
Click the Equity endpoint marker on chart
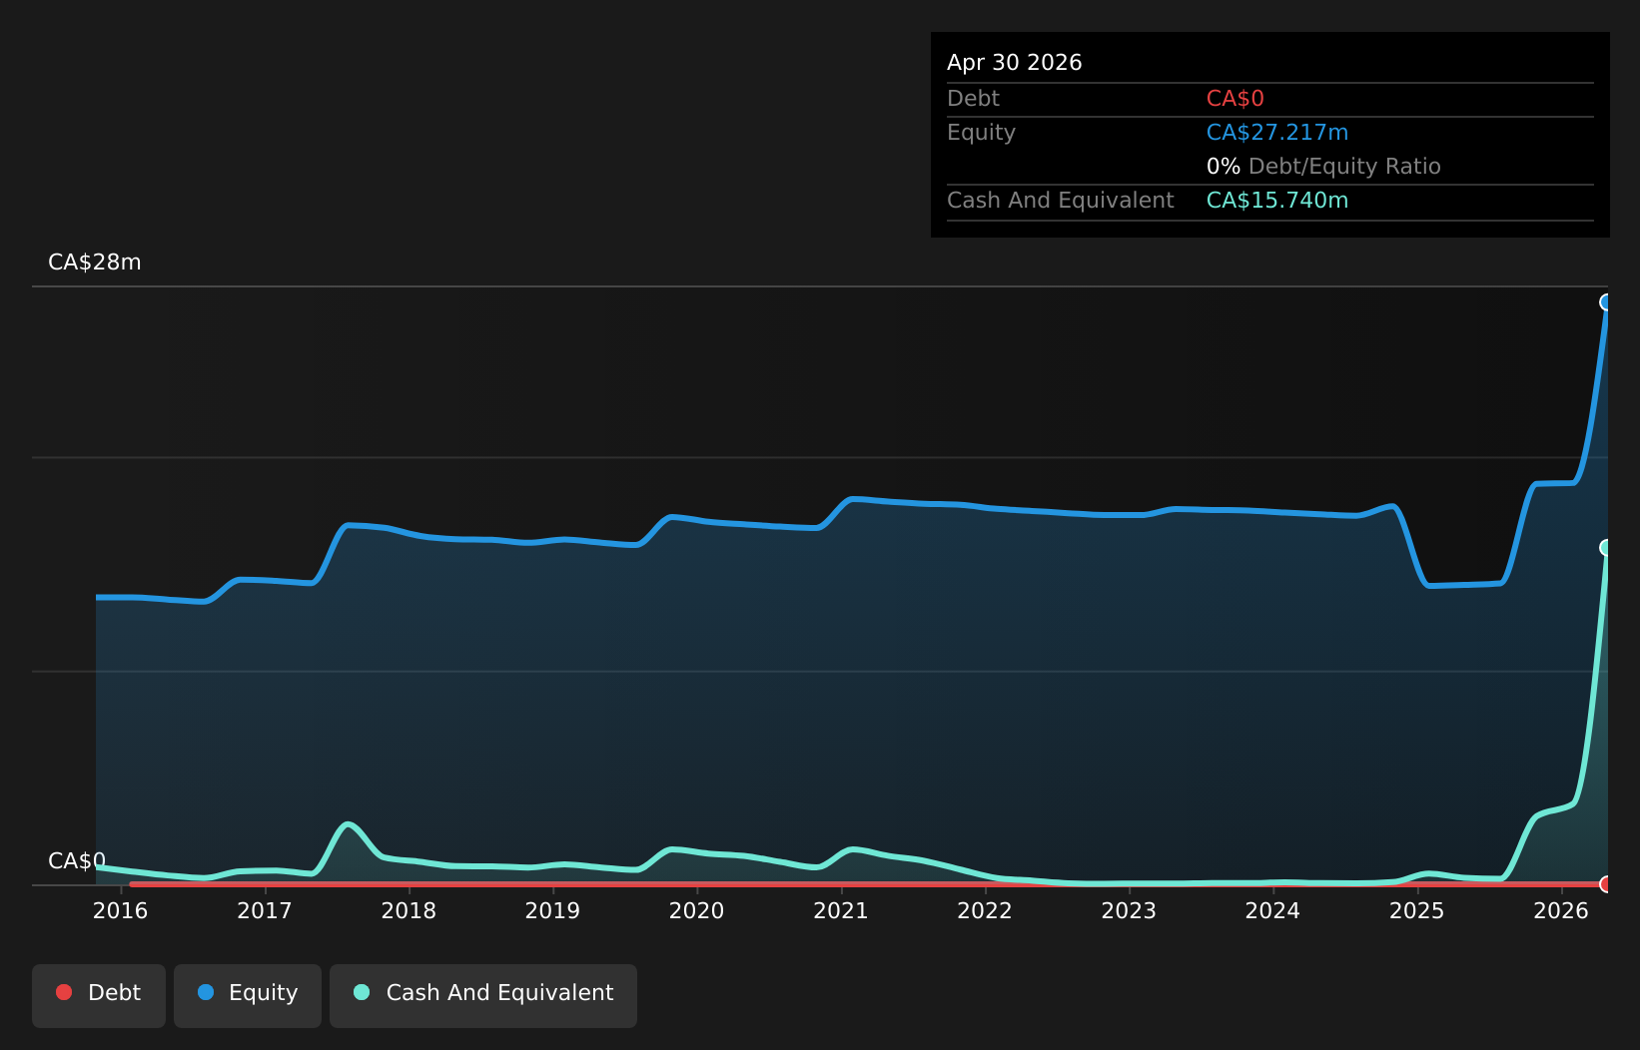point(1607,302)
